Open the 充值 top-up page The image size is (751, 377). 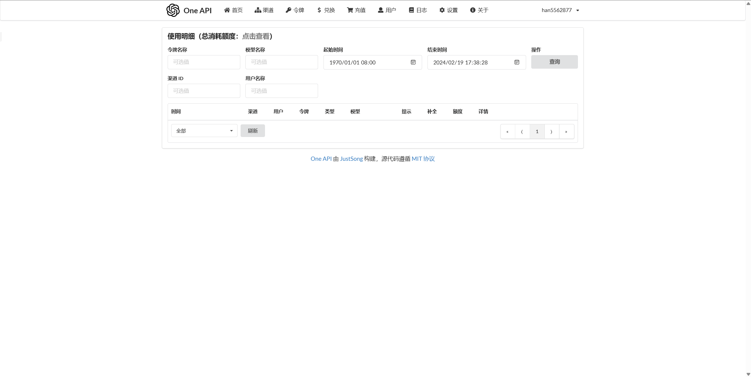[x=356, y=10]
